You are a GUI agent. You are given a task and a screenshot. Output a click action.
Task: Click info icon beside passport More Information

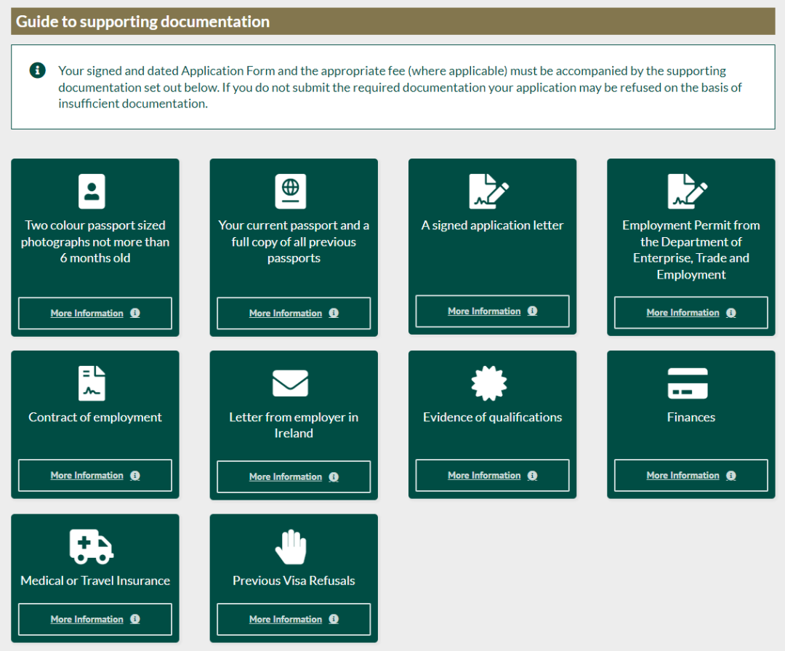click(334, 313)
